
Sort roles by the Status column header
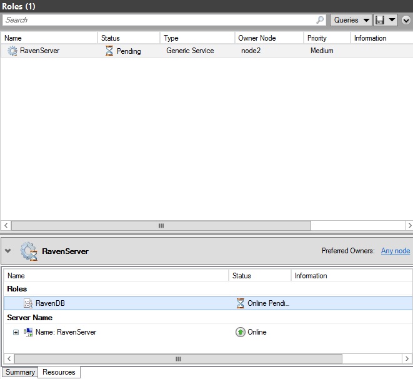pos(129,38)
